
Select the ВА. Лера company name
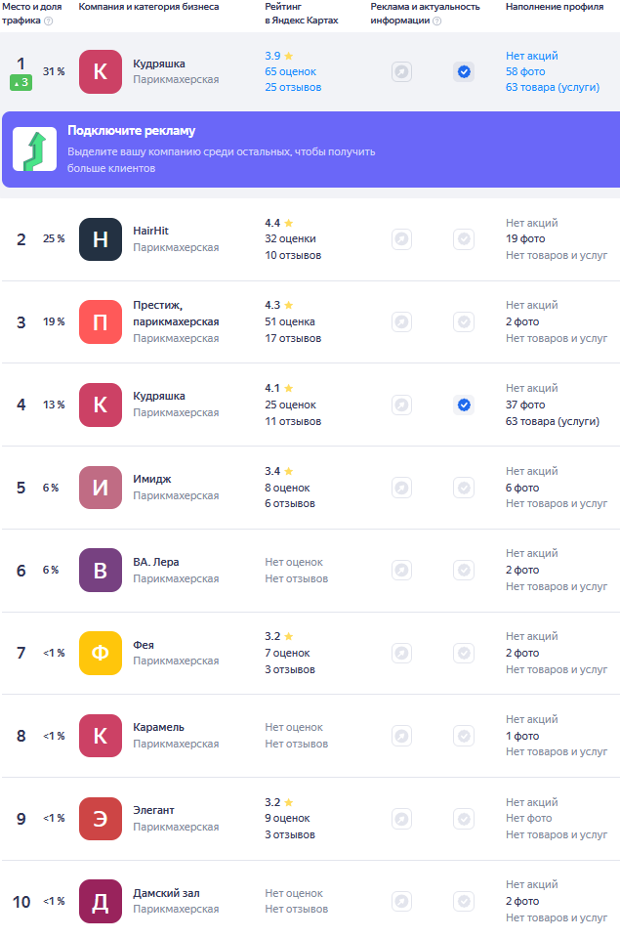156,562
